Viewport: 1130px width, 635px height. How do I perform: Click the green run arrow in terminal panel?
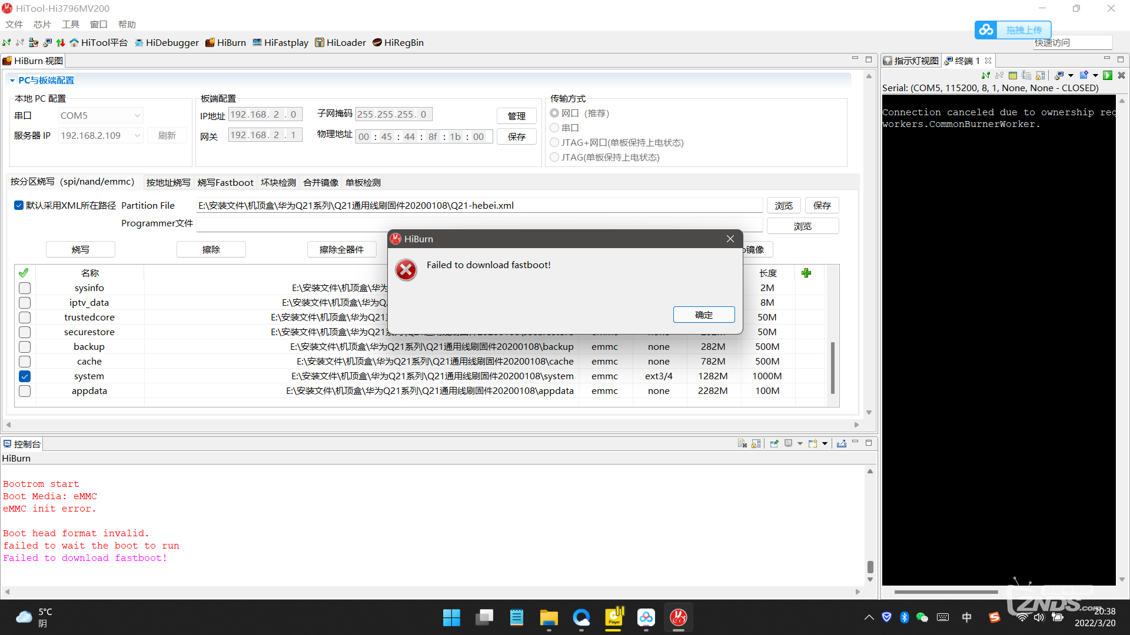(1108, 75)
